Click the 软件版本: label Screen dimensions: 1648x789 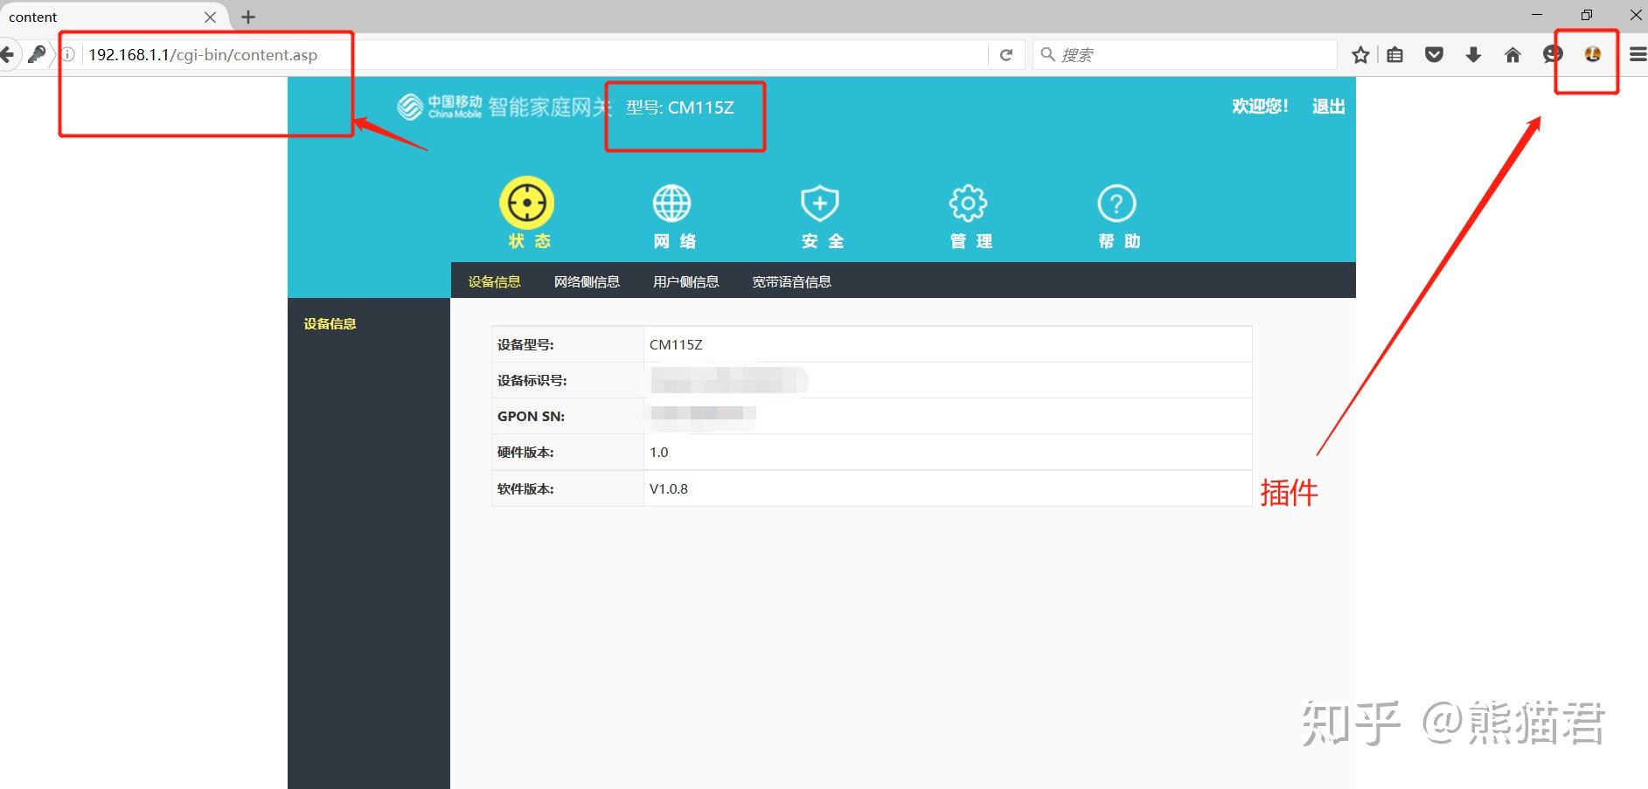pos(525,488)
